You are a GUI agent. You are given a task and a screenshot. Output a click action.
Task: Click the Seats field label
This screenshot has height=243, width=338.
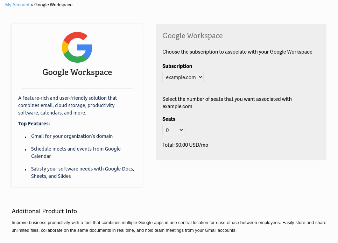tap(169, 119)
